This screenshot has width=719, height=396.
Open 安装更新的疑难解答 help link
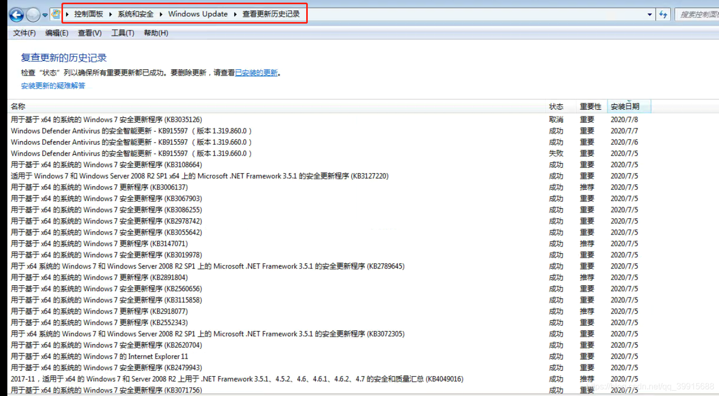pos(53,85)
